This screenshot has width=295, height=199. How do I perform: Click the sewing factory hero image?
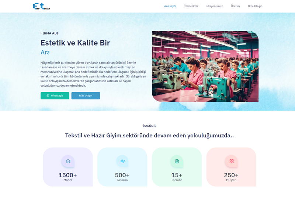click(x=205, y=66)
